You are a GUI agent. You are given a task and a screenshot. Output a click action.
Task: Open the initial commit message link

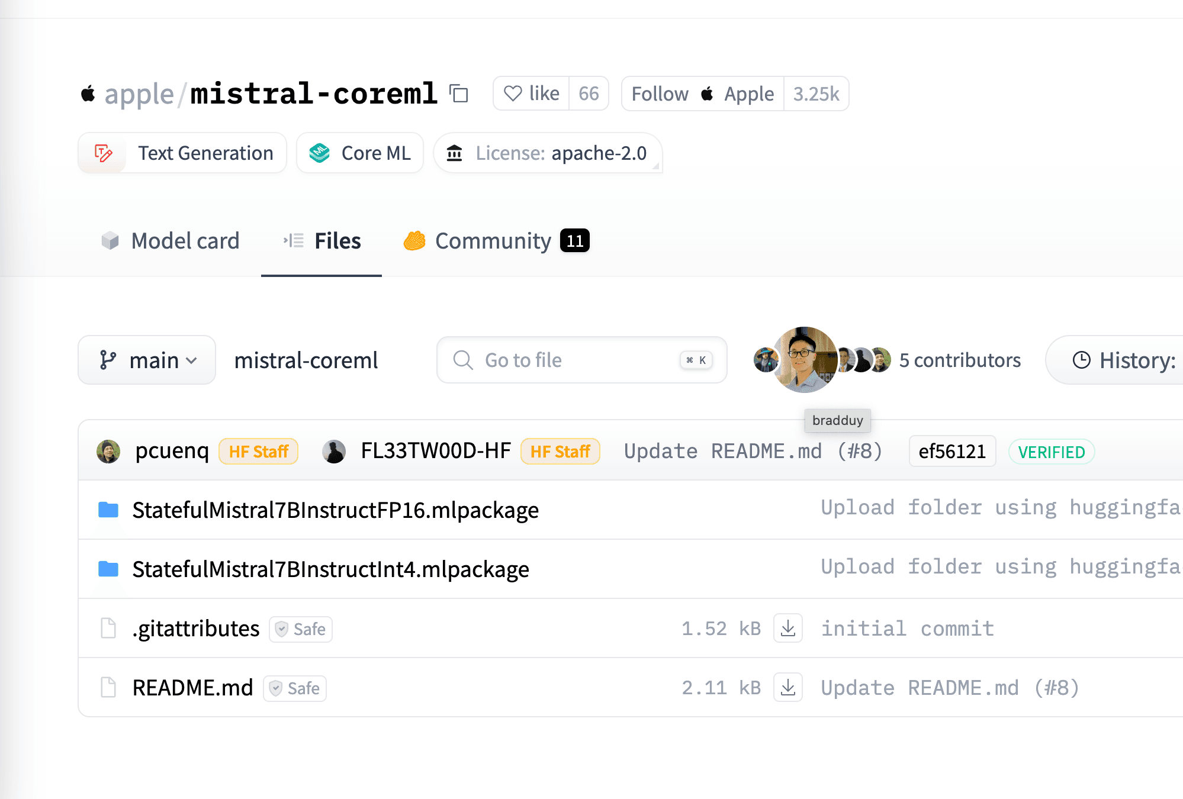[x=907, y=628]
